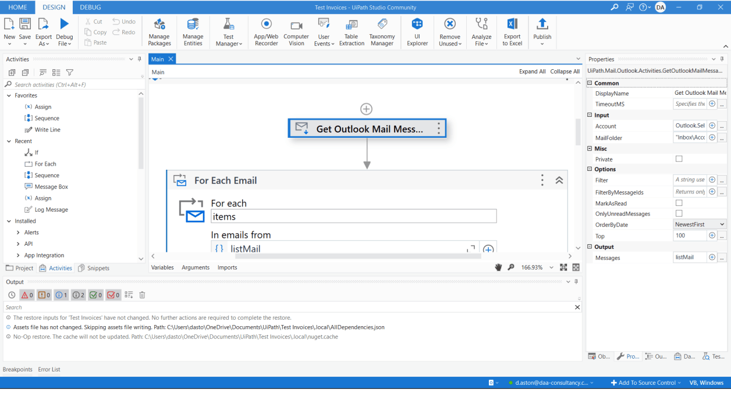Viewport: 731px width, 411px height.
Task: Switch to the HOME ribbon tab
Action: tap(17, 7)
